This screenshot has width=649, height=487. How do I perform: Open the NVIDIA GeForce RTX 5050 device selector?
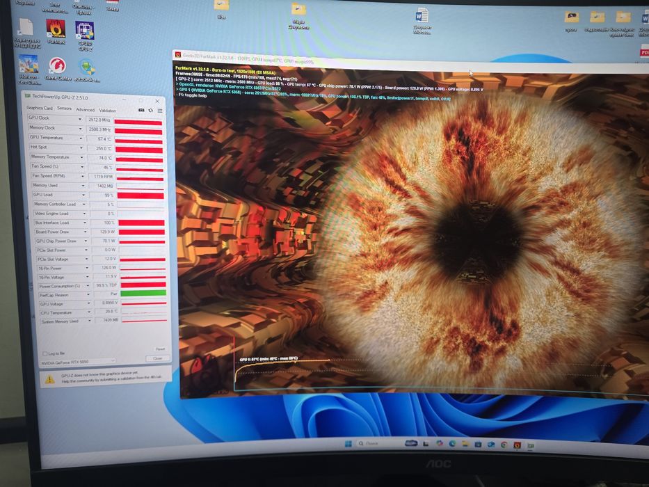(x=77, y=362)
